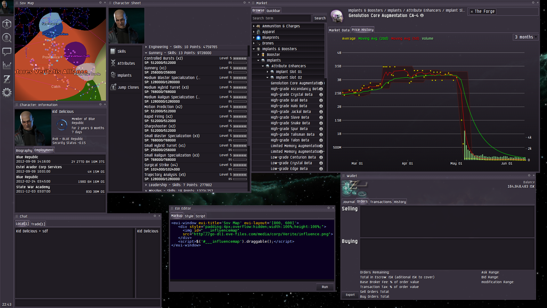Click the character portrait at sidebar top
Viewport: 547px width, 308px height.
point(7,7)
